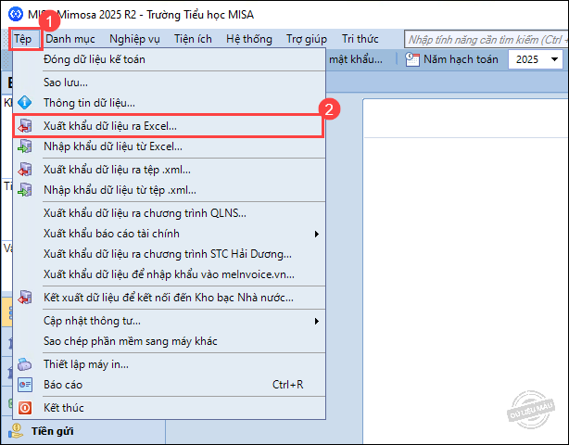Click the Nhập khẩu dữ liệu từ Excel icon
Image resolution: width=569 pixels, height=445 pixels.
[x=25, y=146]
